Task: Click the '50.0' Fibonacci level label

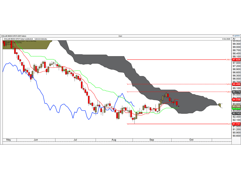Action: pyautogui.click(x=229, y=92)
